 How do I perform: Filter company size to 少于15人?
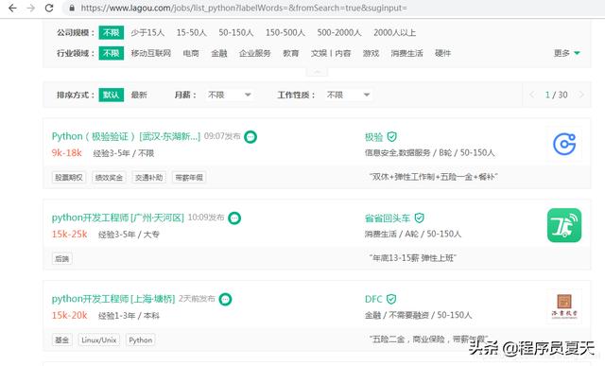(x=147, y=33)
